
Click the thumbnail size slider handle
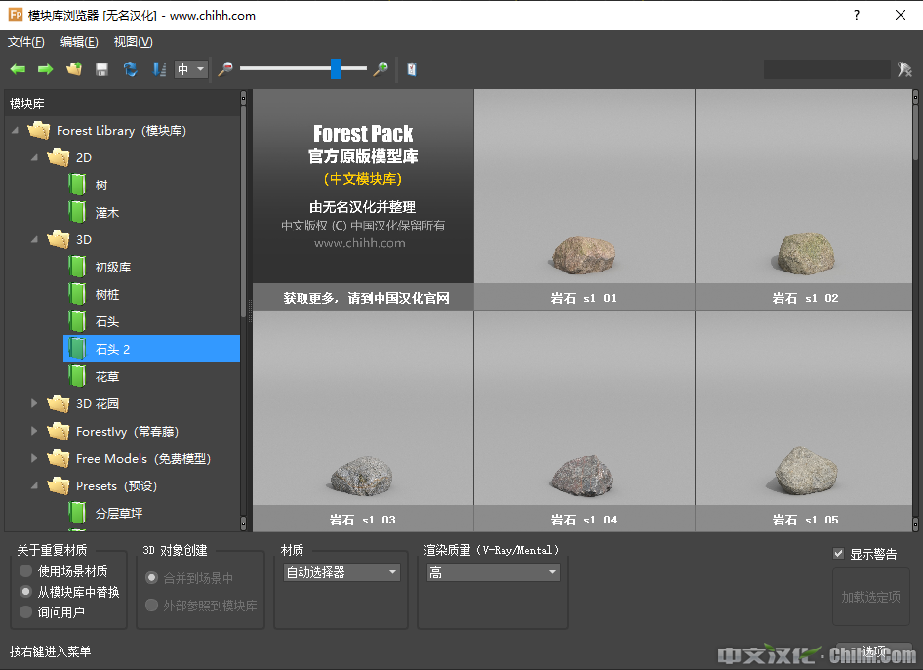pyautogui.click(x=336, y=68)
